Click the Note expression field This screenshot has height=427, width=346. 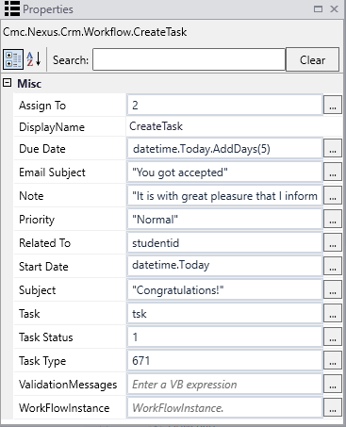(224, 196)
